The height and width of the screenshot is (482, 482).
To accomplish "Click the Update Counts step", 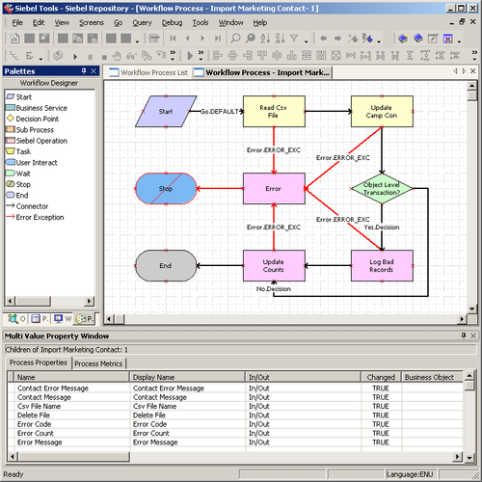I will click(x=274, y=265).
